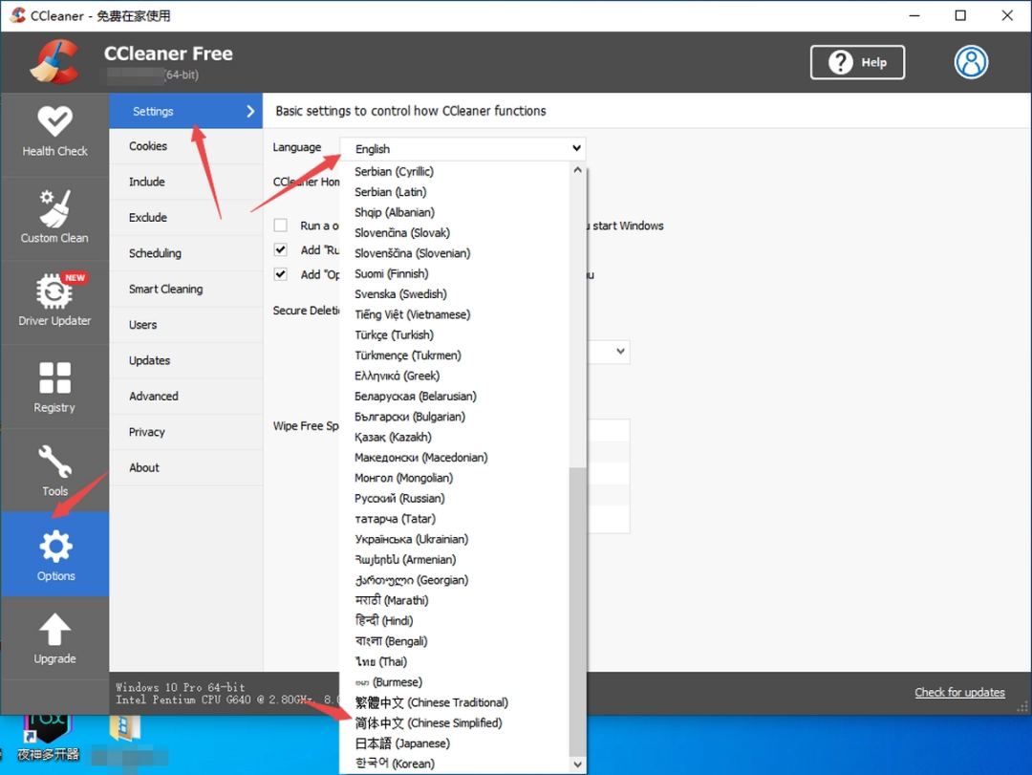Click the Help button

(x=856, y=61)
